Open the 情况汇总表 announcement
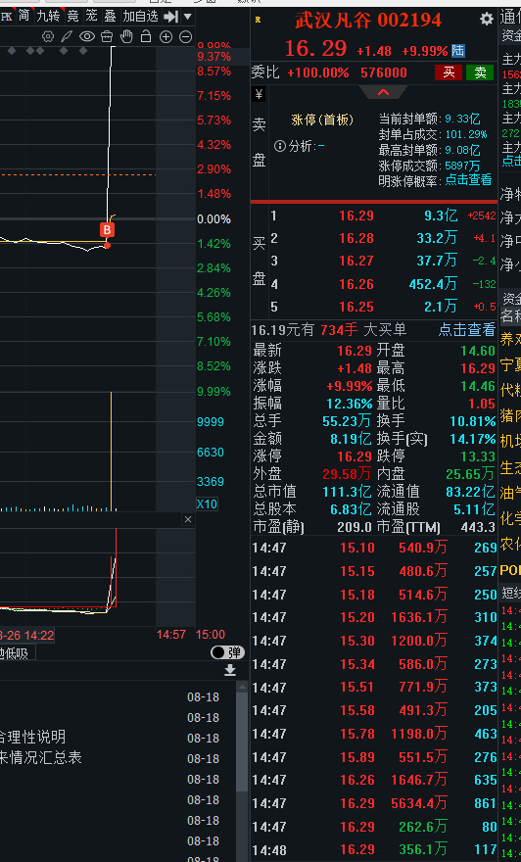Image resolution: width=521 pixels, height=862 pixels. [41, 757]
